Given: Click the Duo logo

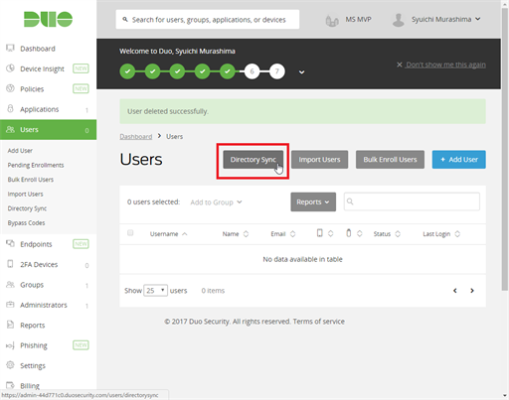Looking at the screenshot, I should coord(48,19).
